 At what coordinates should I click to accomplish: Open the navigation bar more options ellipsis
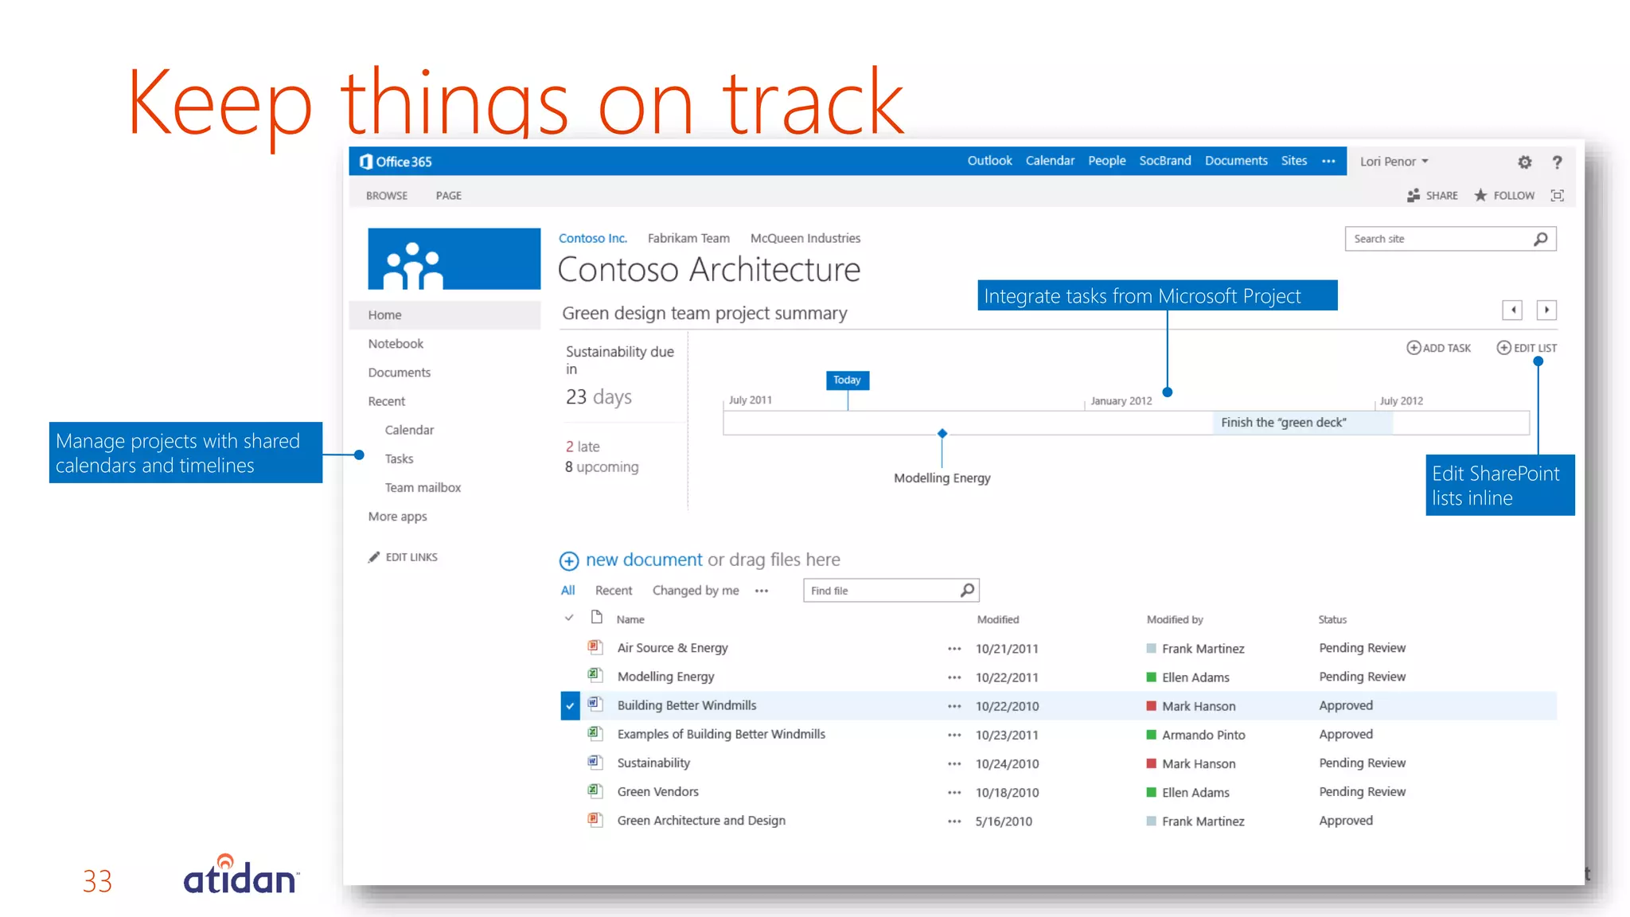coord(1328,162)
